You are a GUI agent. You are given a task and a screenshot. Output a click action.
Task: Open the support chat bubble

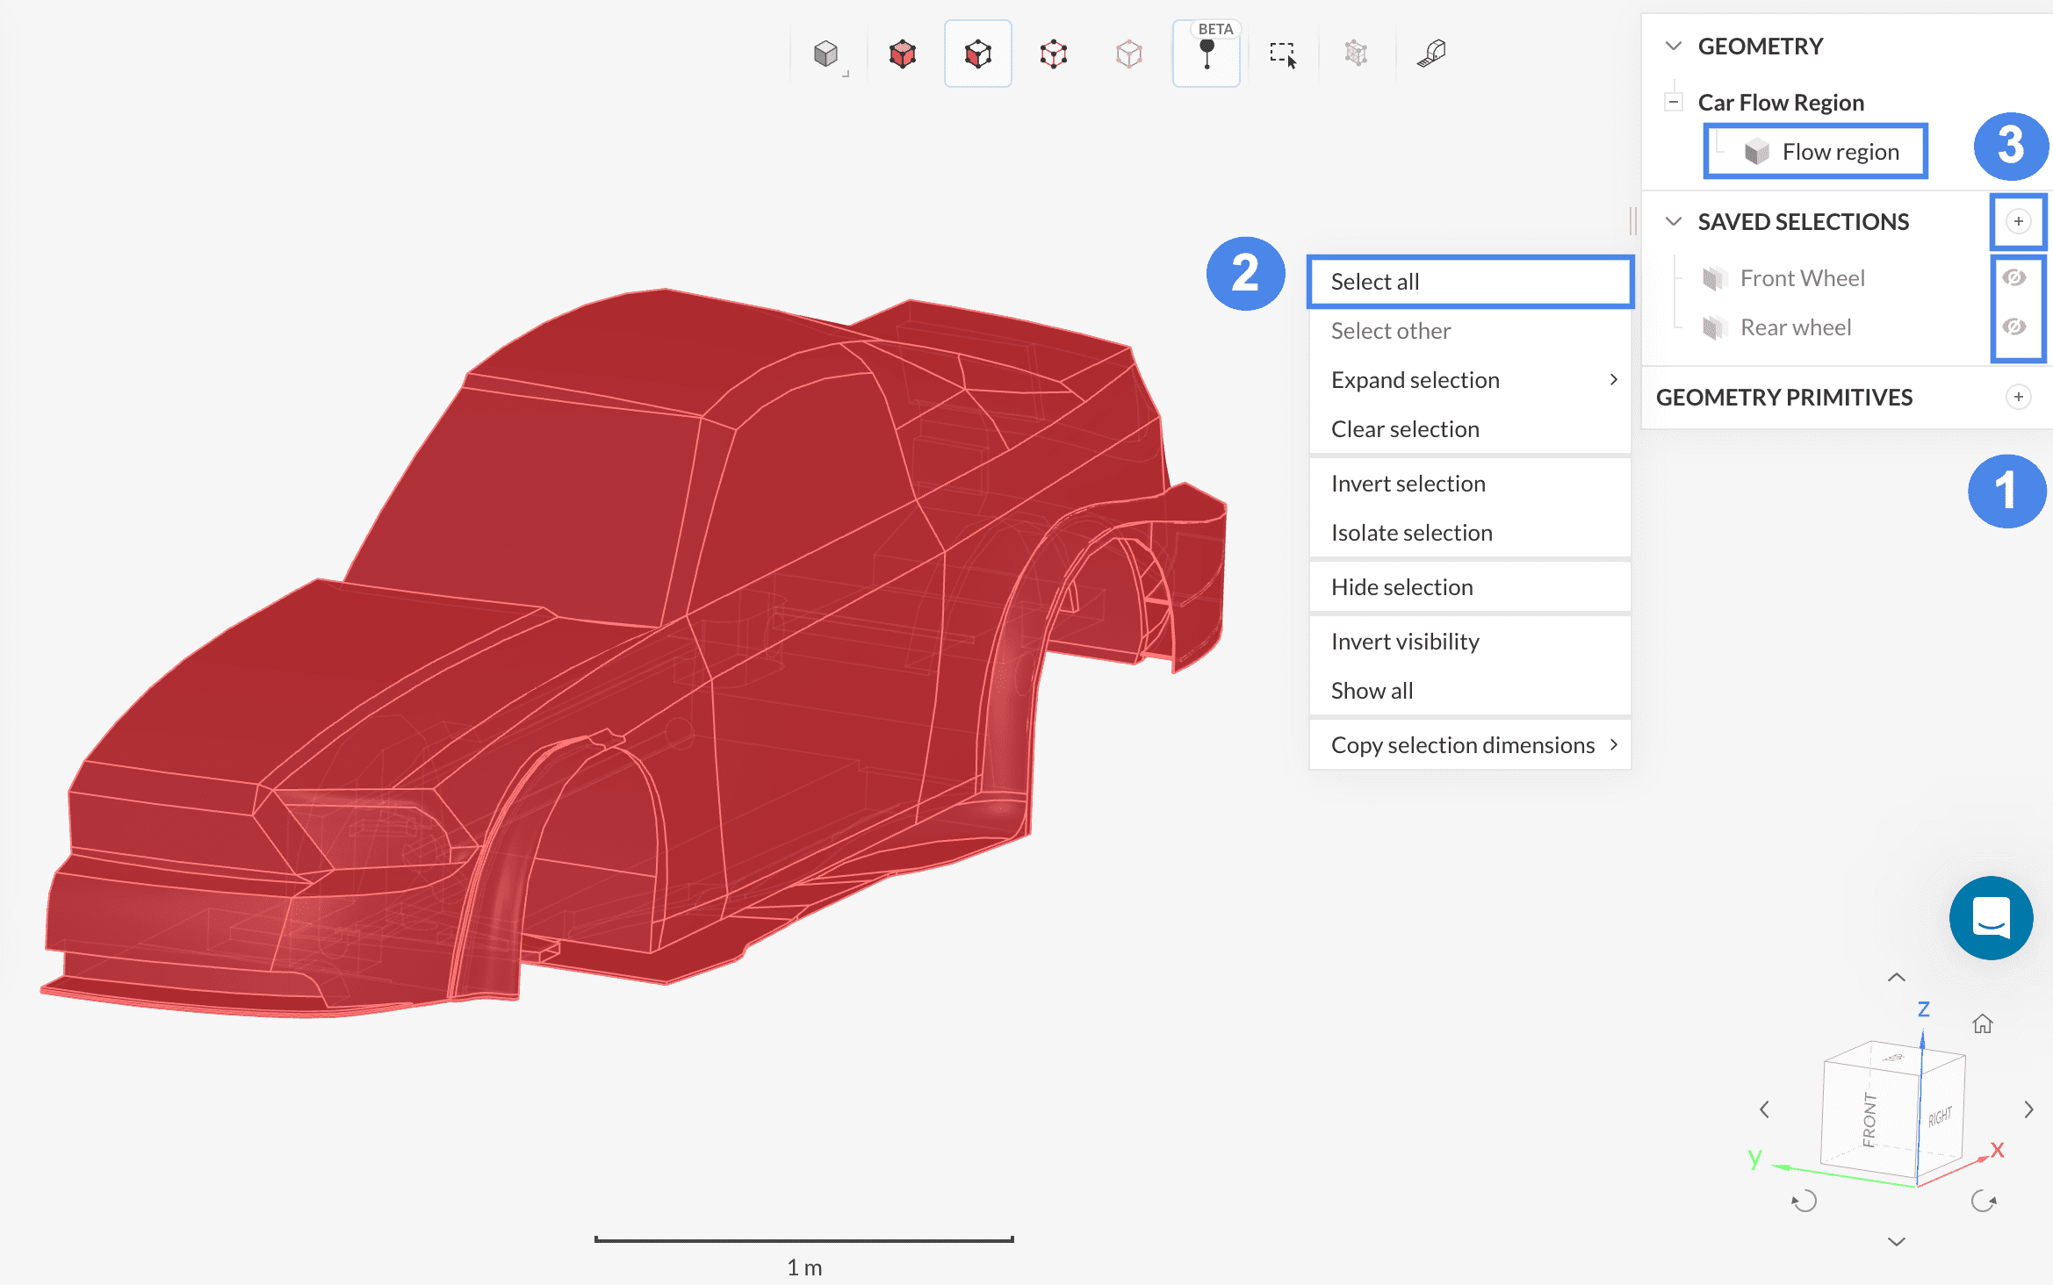(1991, 917)
